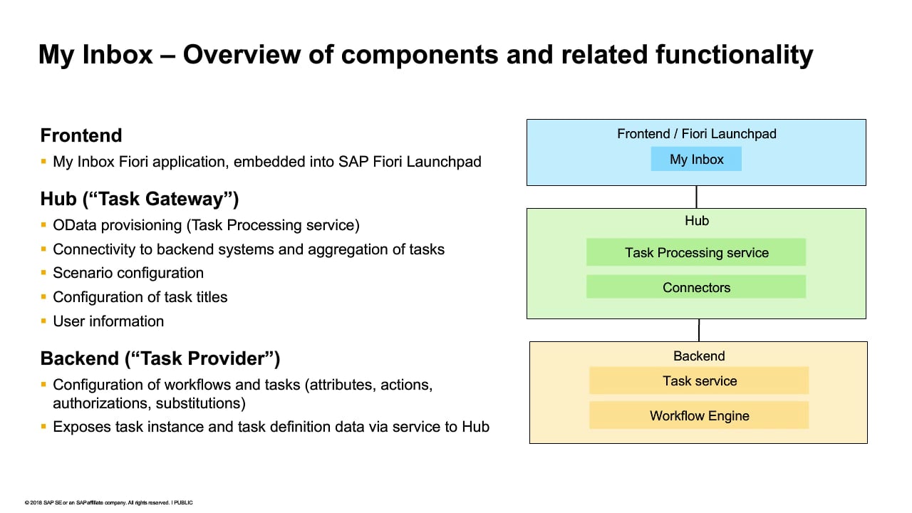Click 'Configuration of workflows and tasks' bullet
912x513 pixels.
tap(243, 394)
